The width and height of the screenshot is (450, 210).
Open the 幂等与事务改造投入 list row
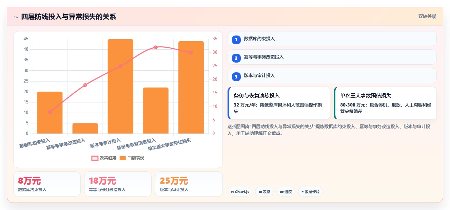pos(332,57)
